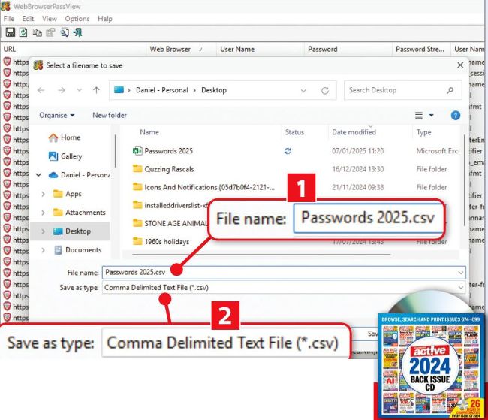Select Gallery in the navigation pane
Image resolution: width=488 pixels, height=420 pixels.
[71, 156]
